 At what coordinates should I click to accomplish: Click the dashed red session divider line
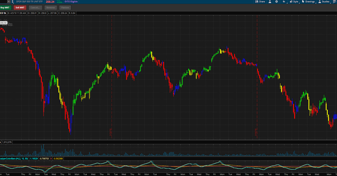(x=112, y=84)
